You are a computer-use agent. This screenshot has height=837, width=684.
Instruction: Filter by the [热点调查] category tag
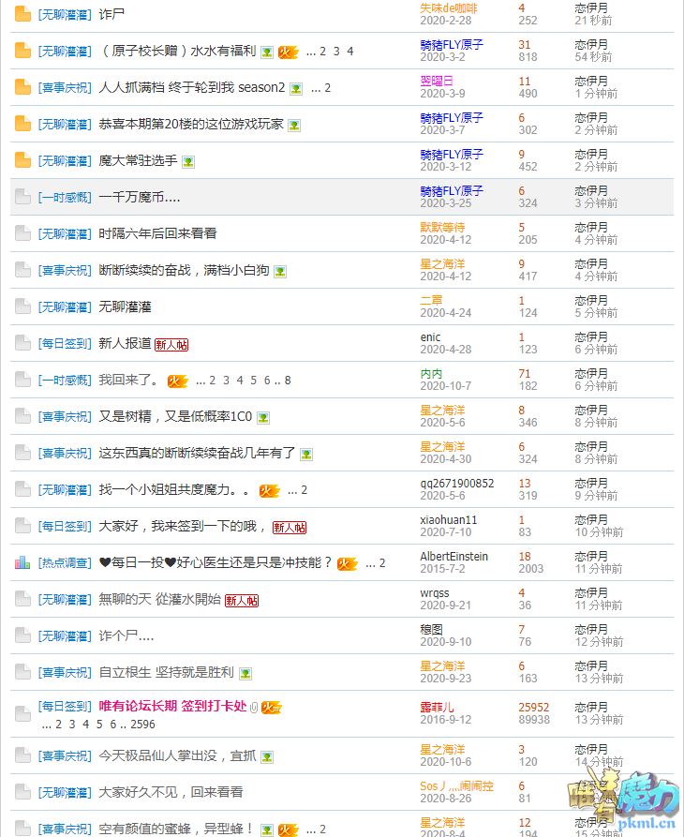65,563
